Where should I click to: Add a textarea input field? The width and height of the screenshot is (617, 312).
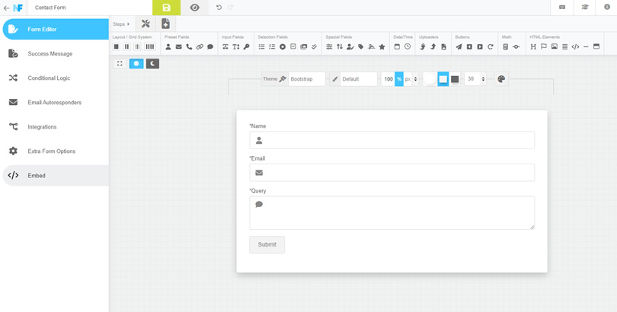235,46
